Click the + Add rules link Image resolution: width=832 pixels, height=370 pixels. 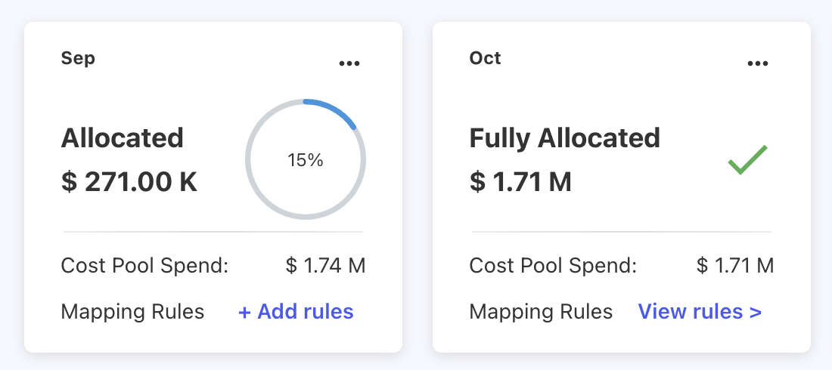296,312
